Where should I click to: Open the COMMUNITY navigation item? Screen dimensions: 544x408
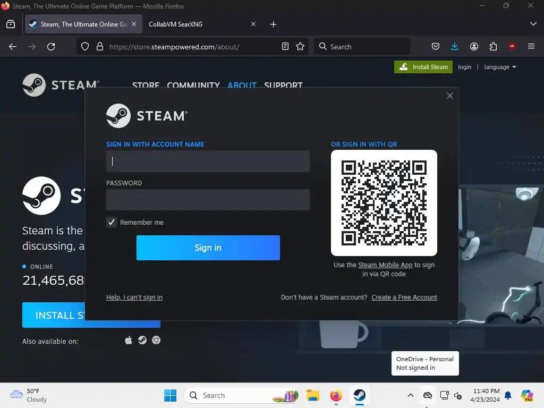193,85
